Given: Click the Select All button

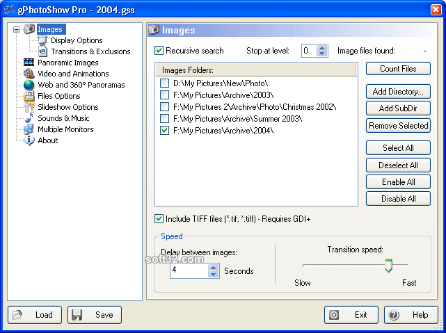Looking at the screenshot, I should 398,148.
